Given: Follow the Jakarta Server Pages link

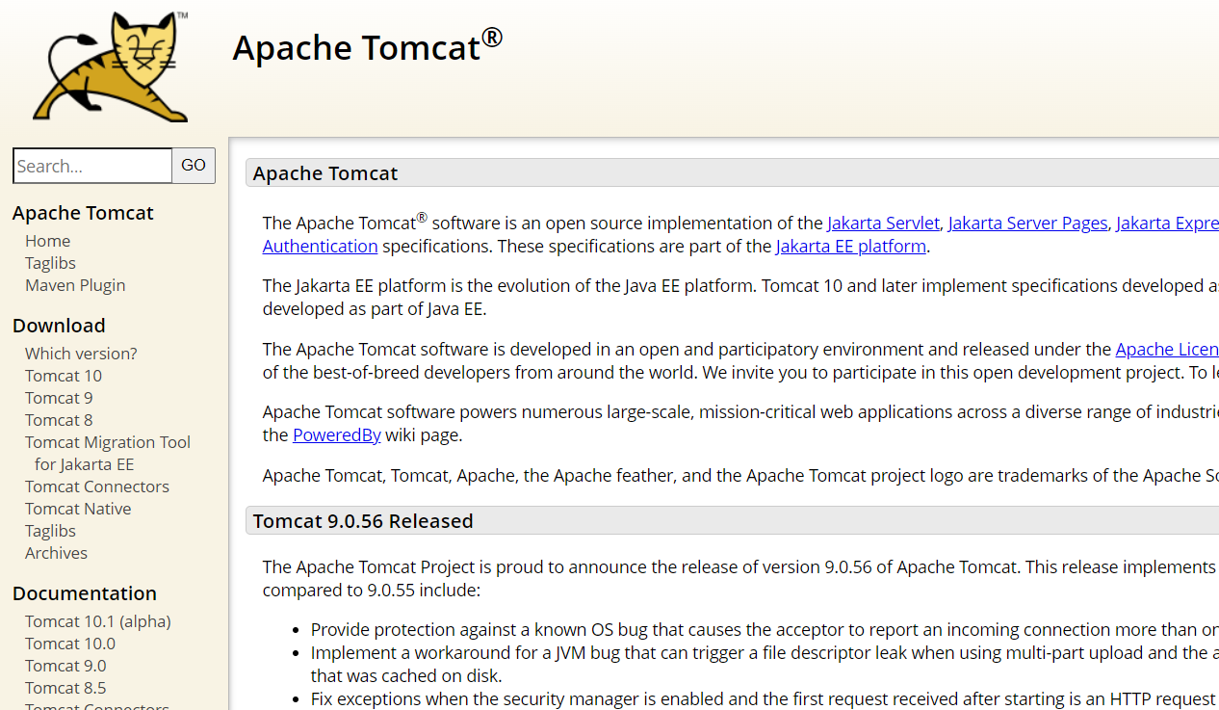Looking at the screenshot, I should point(1027,224).
